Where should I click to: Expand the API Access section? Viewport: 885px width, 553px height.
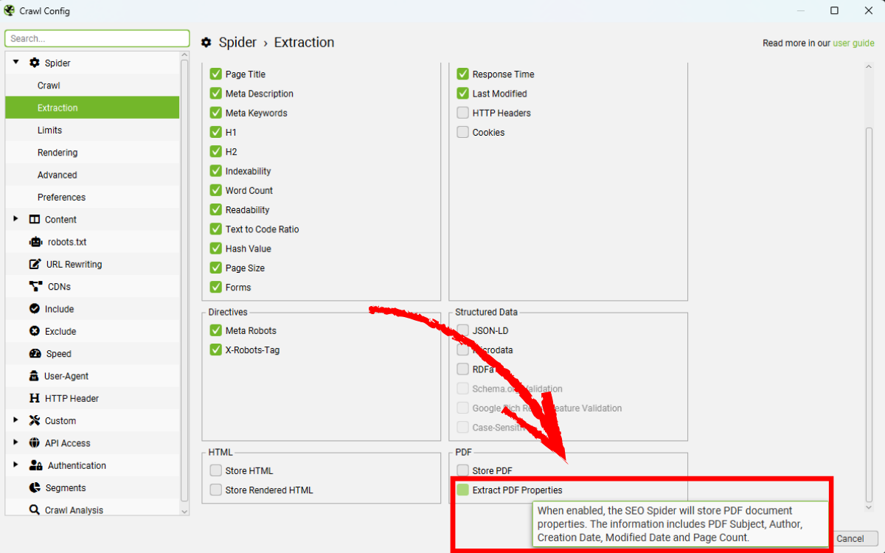point(16,443)
